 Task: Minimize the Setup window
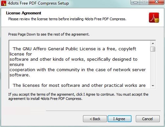(x=135, y=2)
